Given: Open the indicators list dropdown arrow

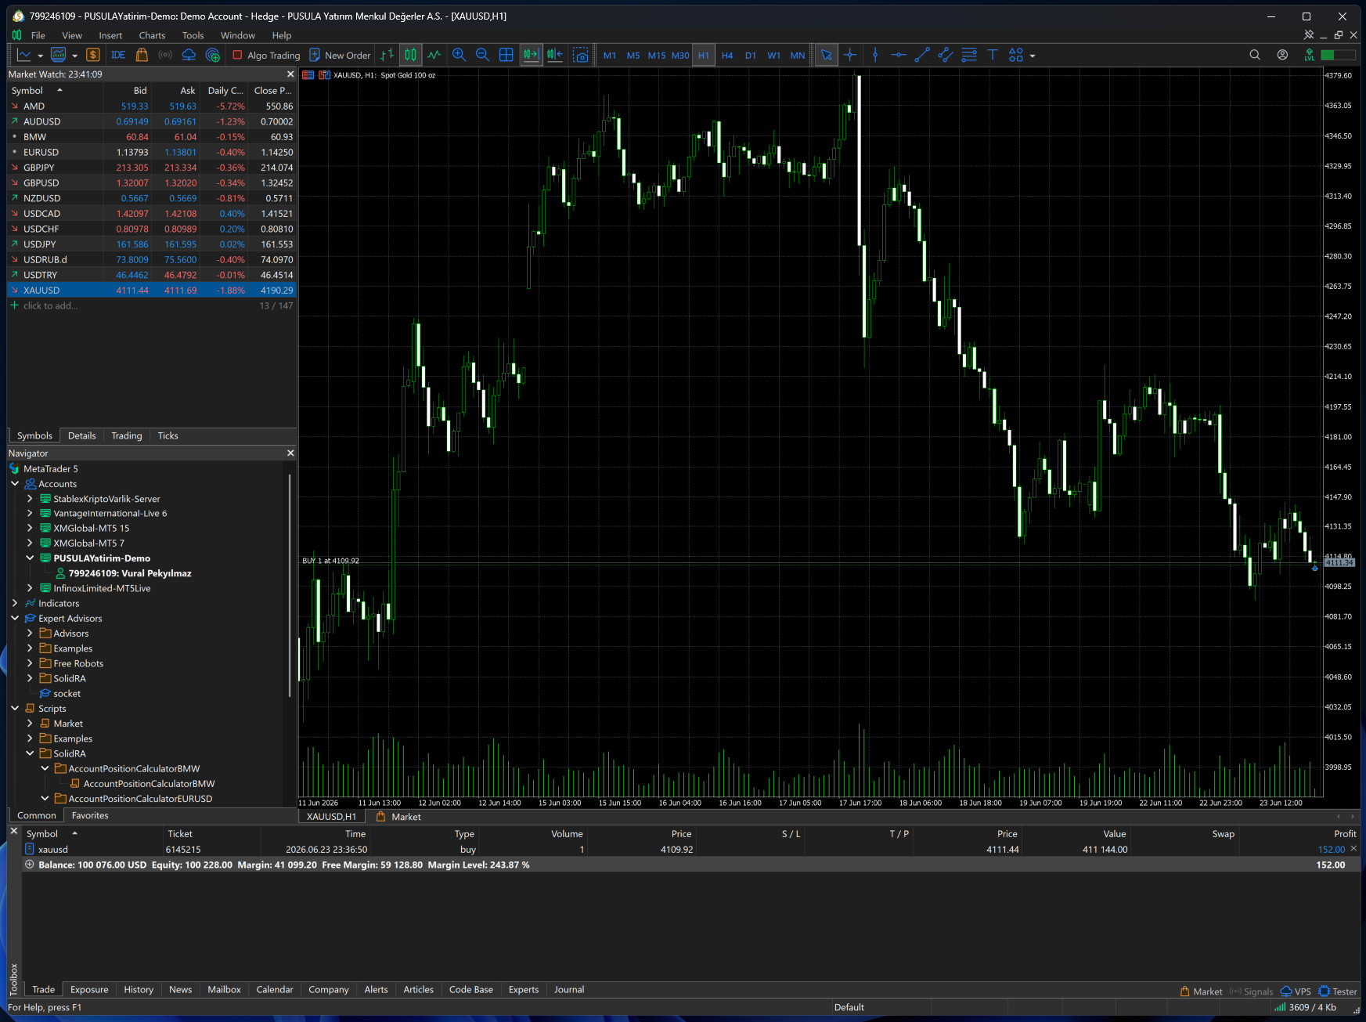Looking at the screenshot, I should [x=75, y=56].
